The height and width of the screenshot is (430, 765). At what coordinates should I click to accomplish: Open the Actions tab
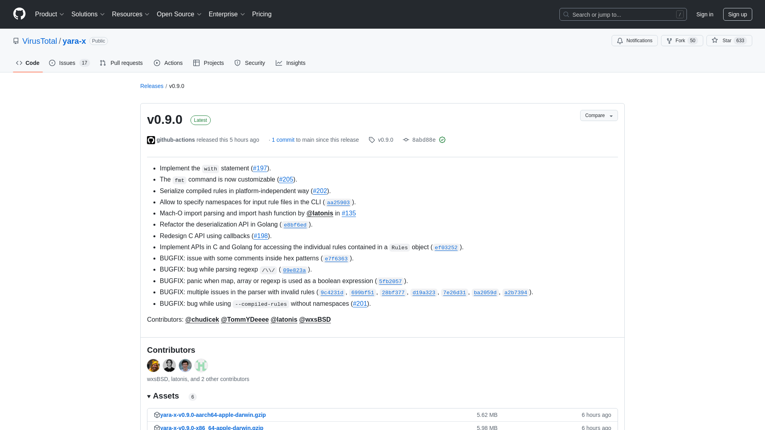click(x=168, y=63)
